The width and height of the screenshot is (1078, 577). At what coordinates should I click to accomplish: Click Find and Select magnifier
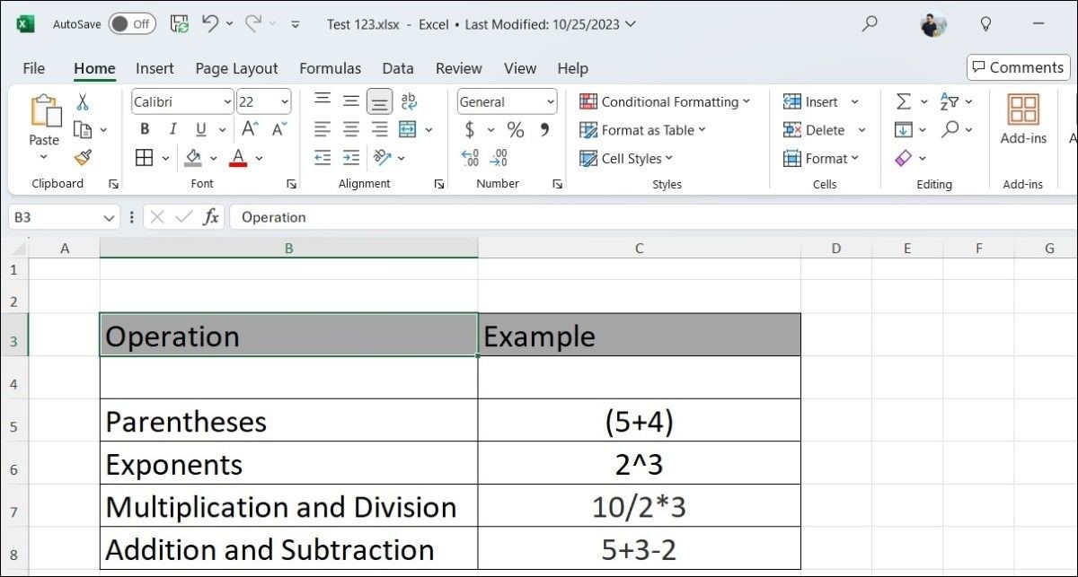click(x=950, y=129)
